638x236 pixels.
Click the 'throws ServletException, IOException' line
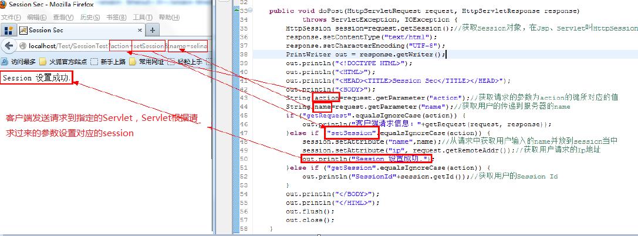click(380, 19)
